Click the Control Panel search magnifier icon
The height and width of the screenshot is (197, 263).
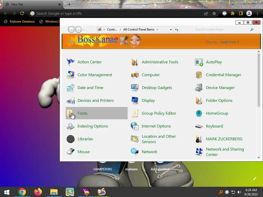[252, 30]
